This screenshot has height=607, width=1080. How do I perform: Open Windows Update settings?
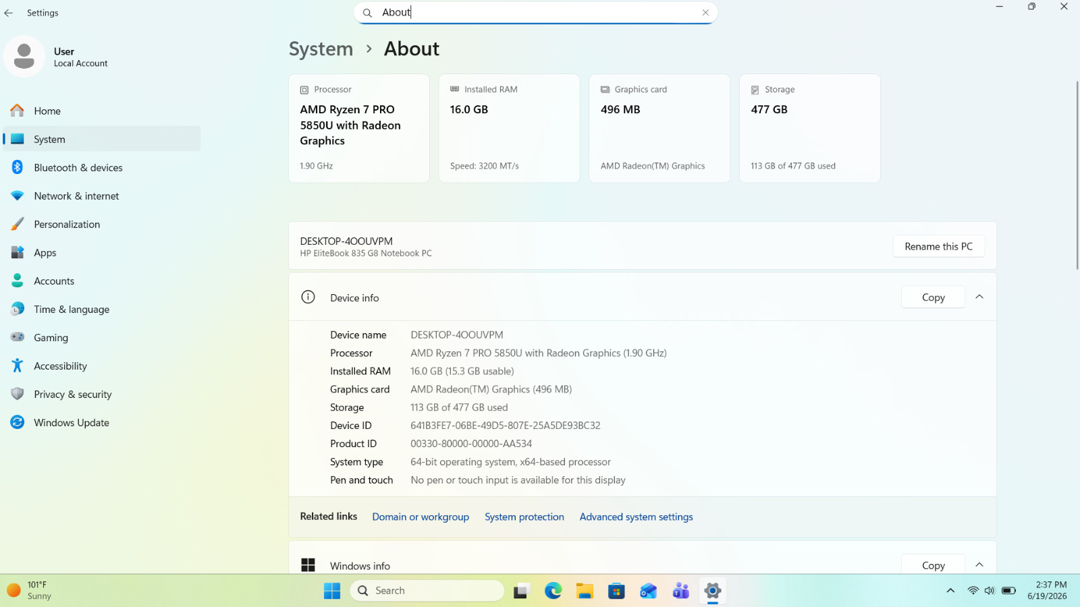102,423
